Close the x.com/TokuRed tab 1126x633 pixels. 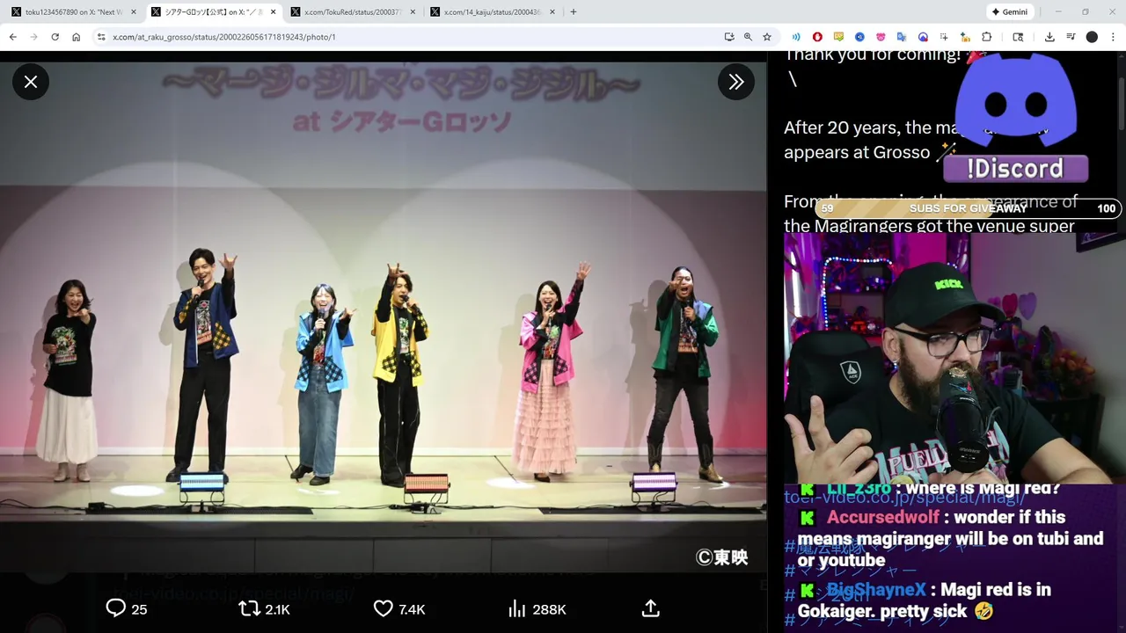point(413,11)
